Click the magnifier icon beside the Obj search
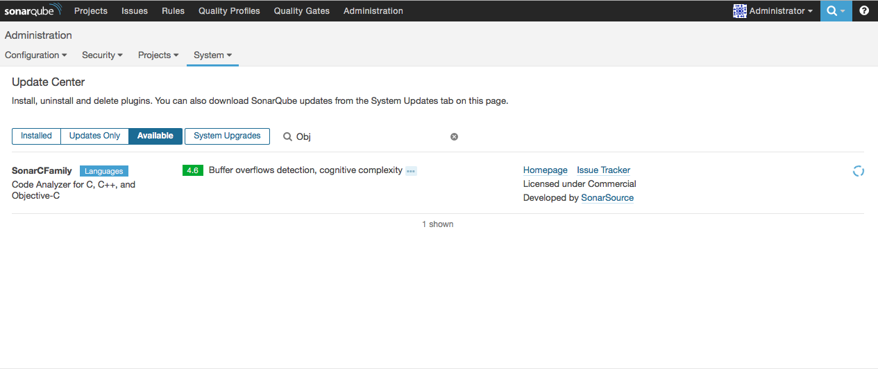The image size is (878, 369). [x=287, y=136]
